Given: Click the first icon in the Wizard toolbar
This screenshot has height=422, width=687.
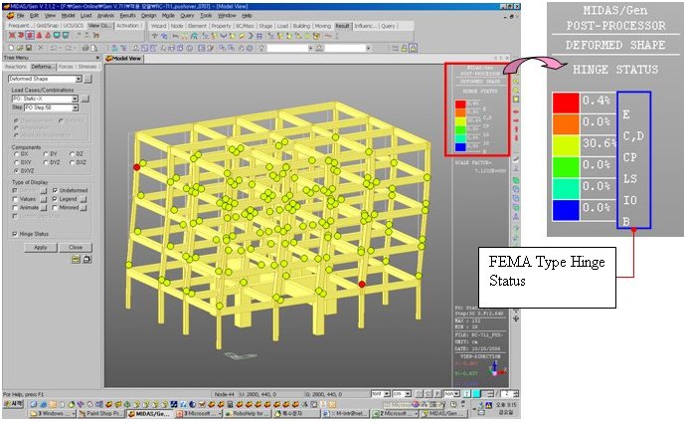Looking at the screenshot, I should point(155,36).
